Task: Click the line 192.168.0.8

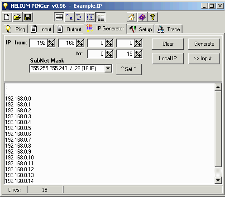Action: point(18,146)
